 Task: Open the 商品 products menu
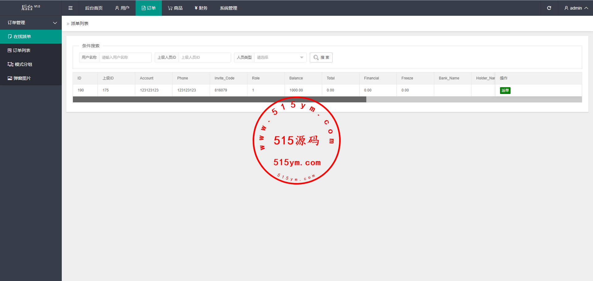pyautogui.click(x=175, y=8)
